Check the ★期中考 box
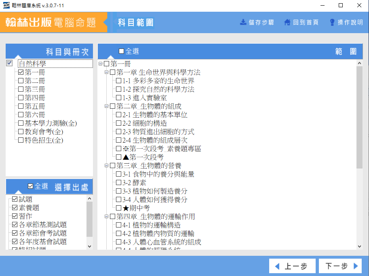Screen dimensions: 369x276 (x=118, y=208)
